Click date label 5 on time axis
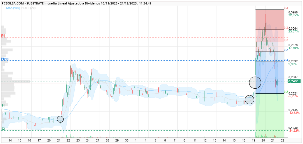This screenshot has height=144, width=303. pyautogui.click(x=155, y=140)
